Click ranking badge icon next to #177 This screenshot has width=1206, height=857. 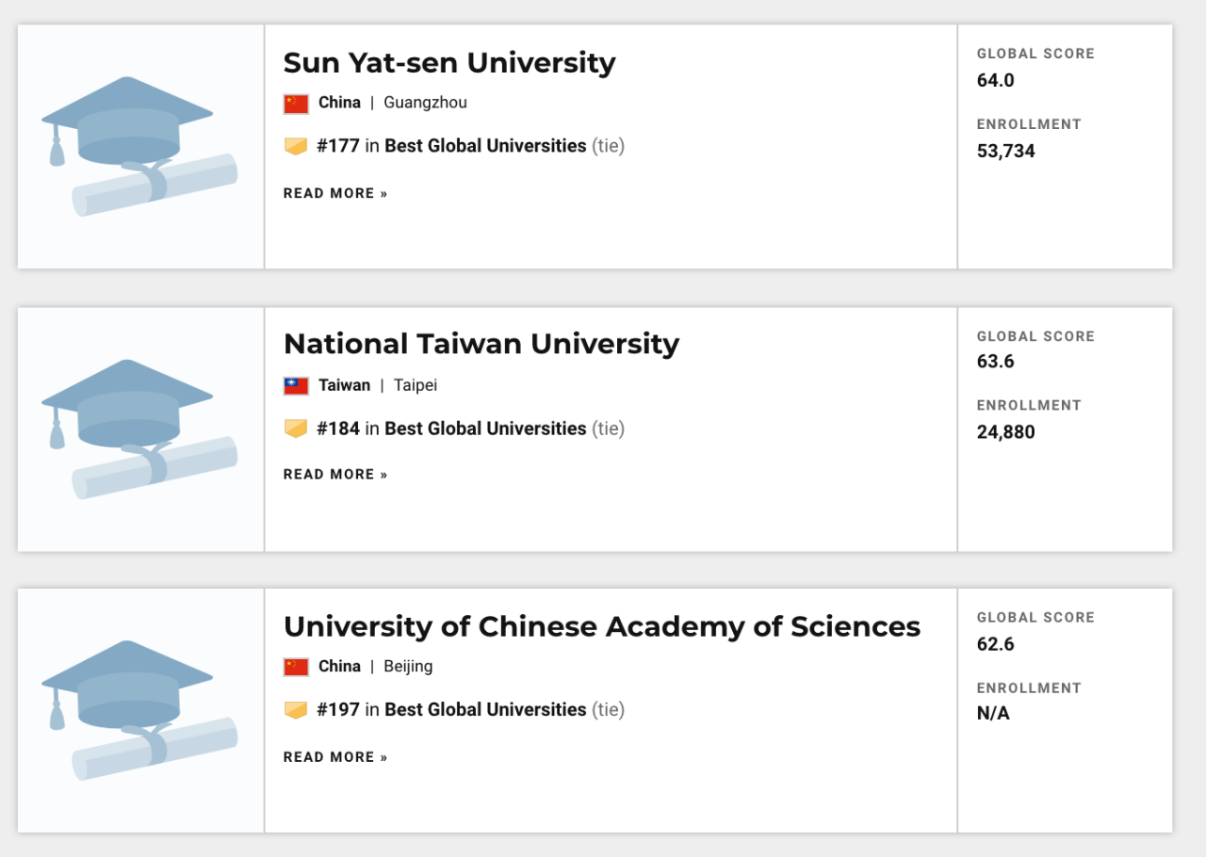[296, 146]
